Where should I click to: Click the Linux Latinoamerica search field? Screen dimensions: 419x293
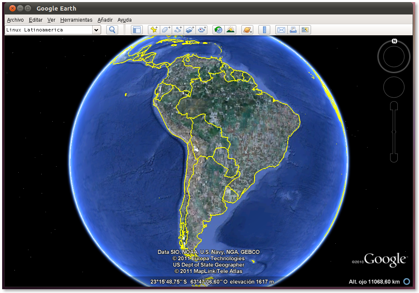tap(47, 30)
